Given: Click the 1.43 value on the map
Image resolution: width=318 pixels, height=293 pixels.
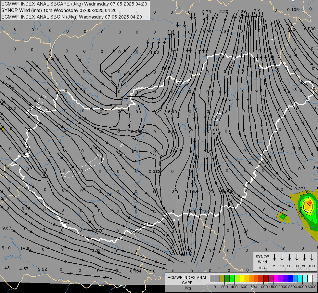Looking at the screenshot, I should click(5, 268).
